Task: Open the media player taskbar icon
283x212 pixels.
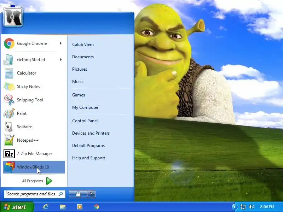Action: 79,207
